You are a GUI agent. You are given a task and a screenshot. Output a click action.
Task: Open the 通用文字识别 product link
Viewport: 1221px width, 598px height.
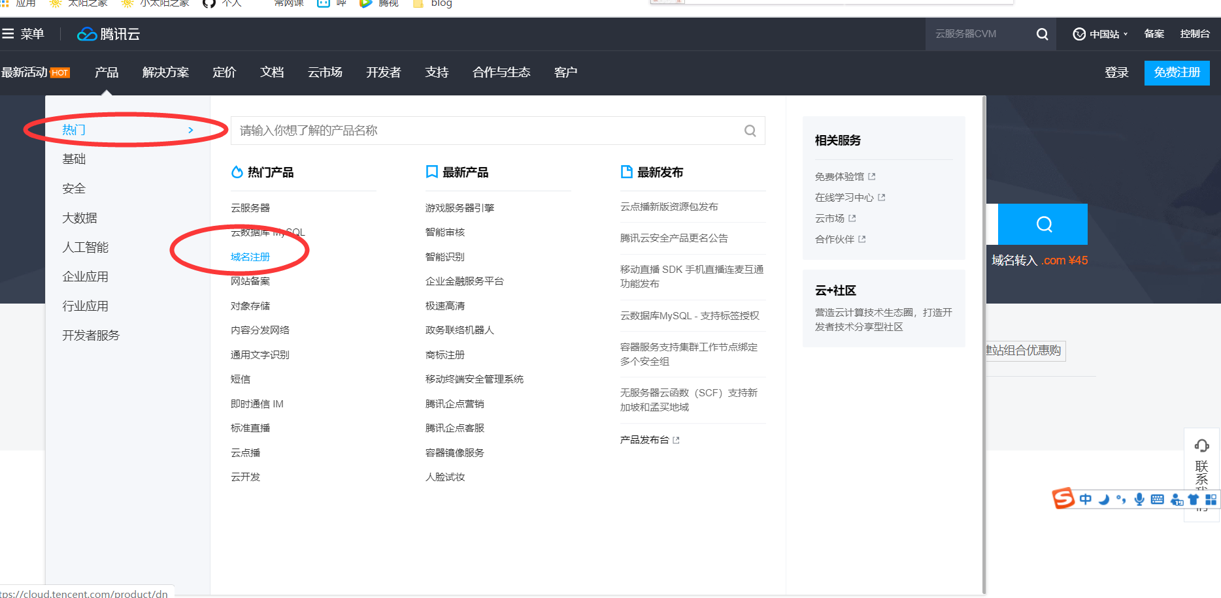coord(260,354)
